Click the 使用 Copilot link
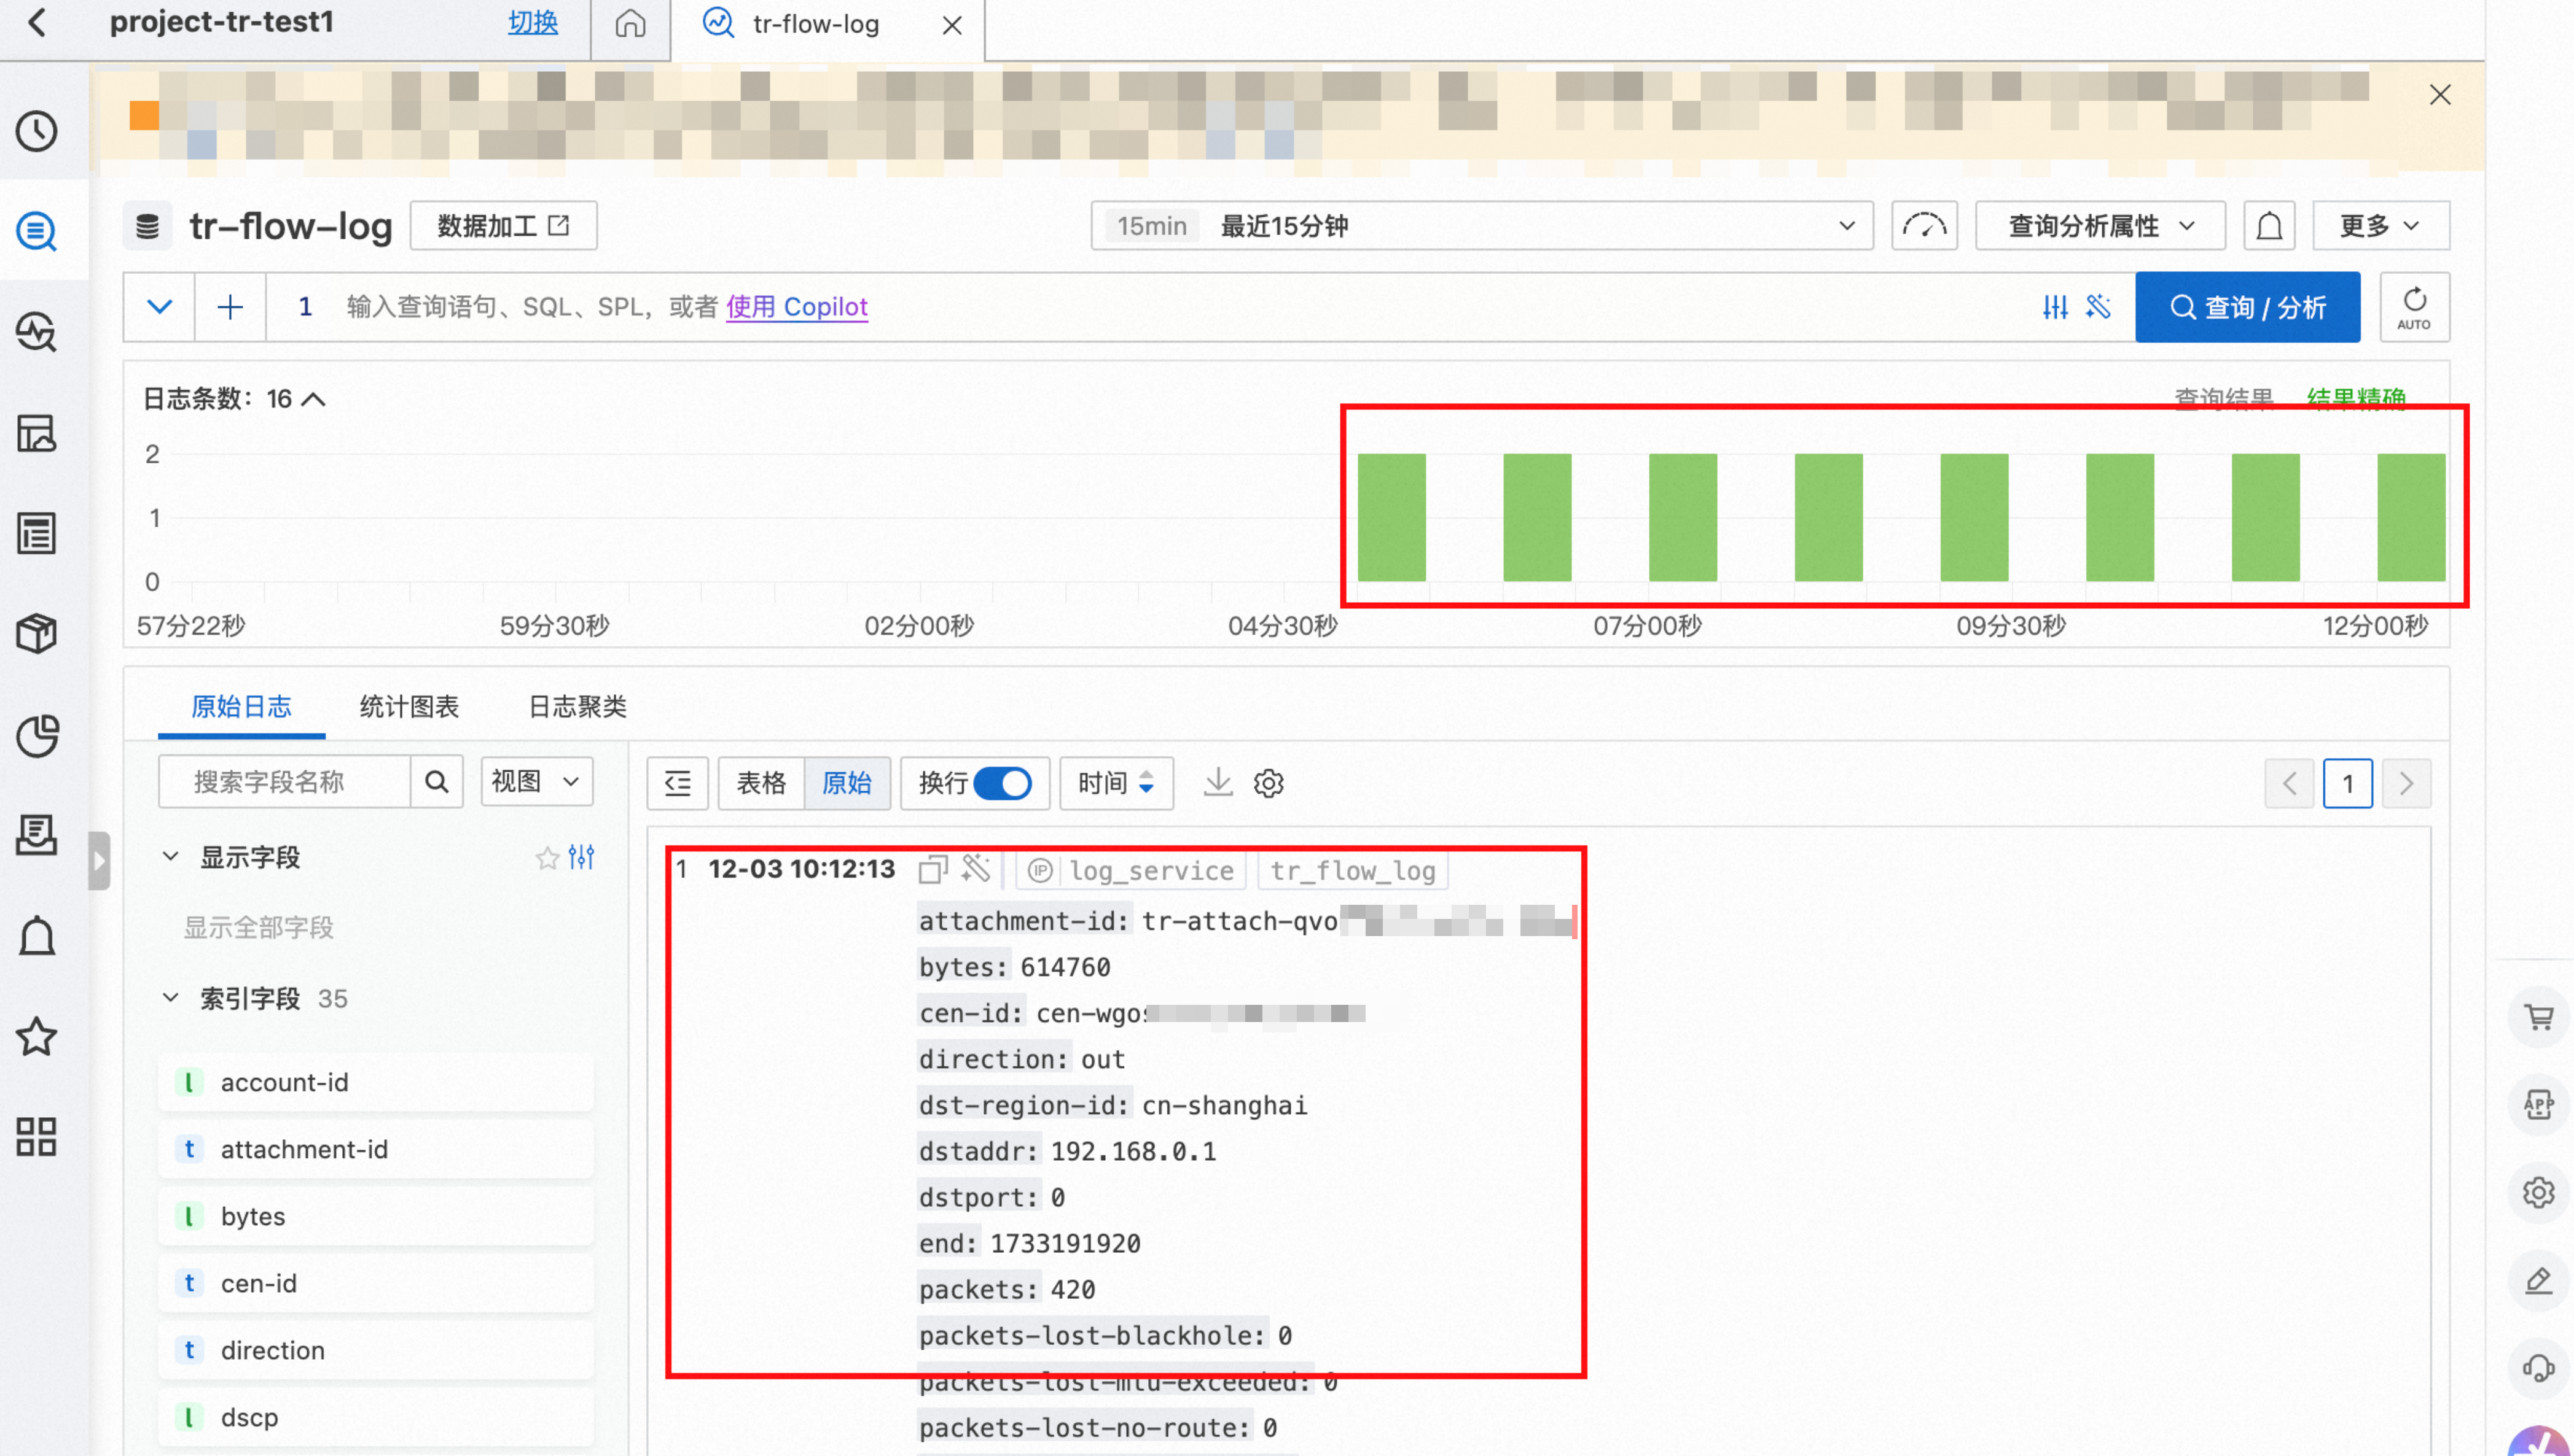This screenshot has width=2574, height=1456. (797, 307)
